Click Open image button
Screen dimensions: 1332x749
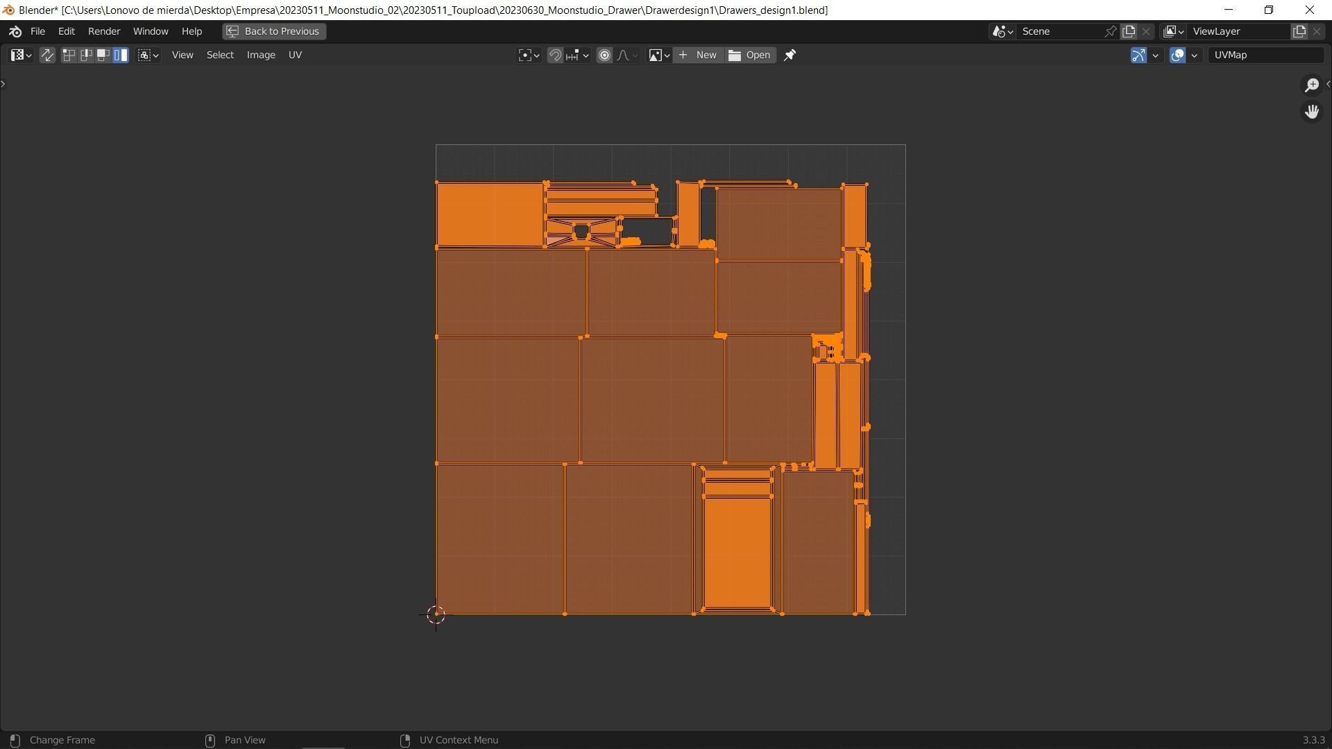coord(750,55)
